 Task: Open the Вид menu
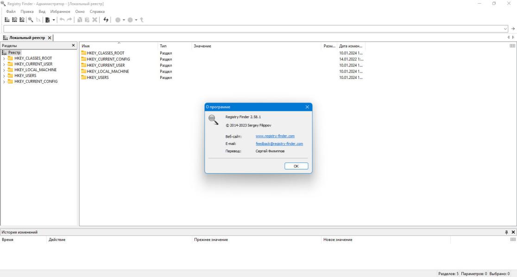click(x=42, y=12)
